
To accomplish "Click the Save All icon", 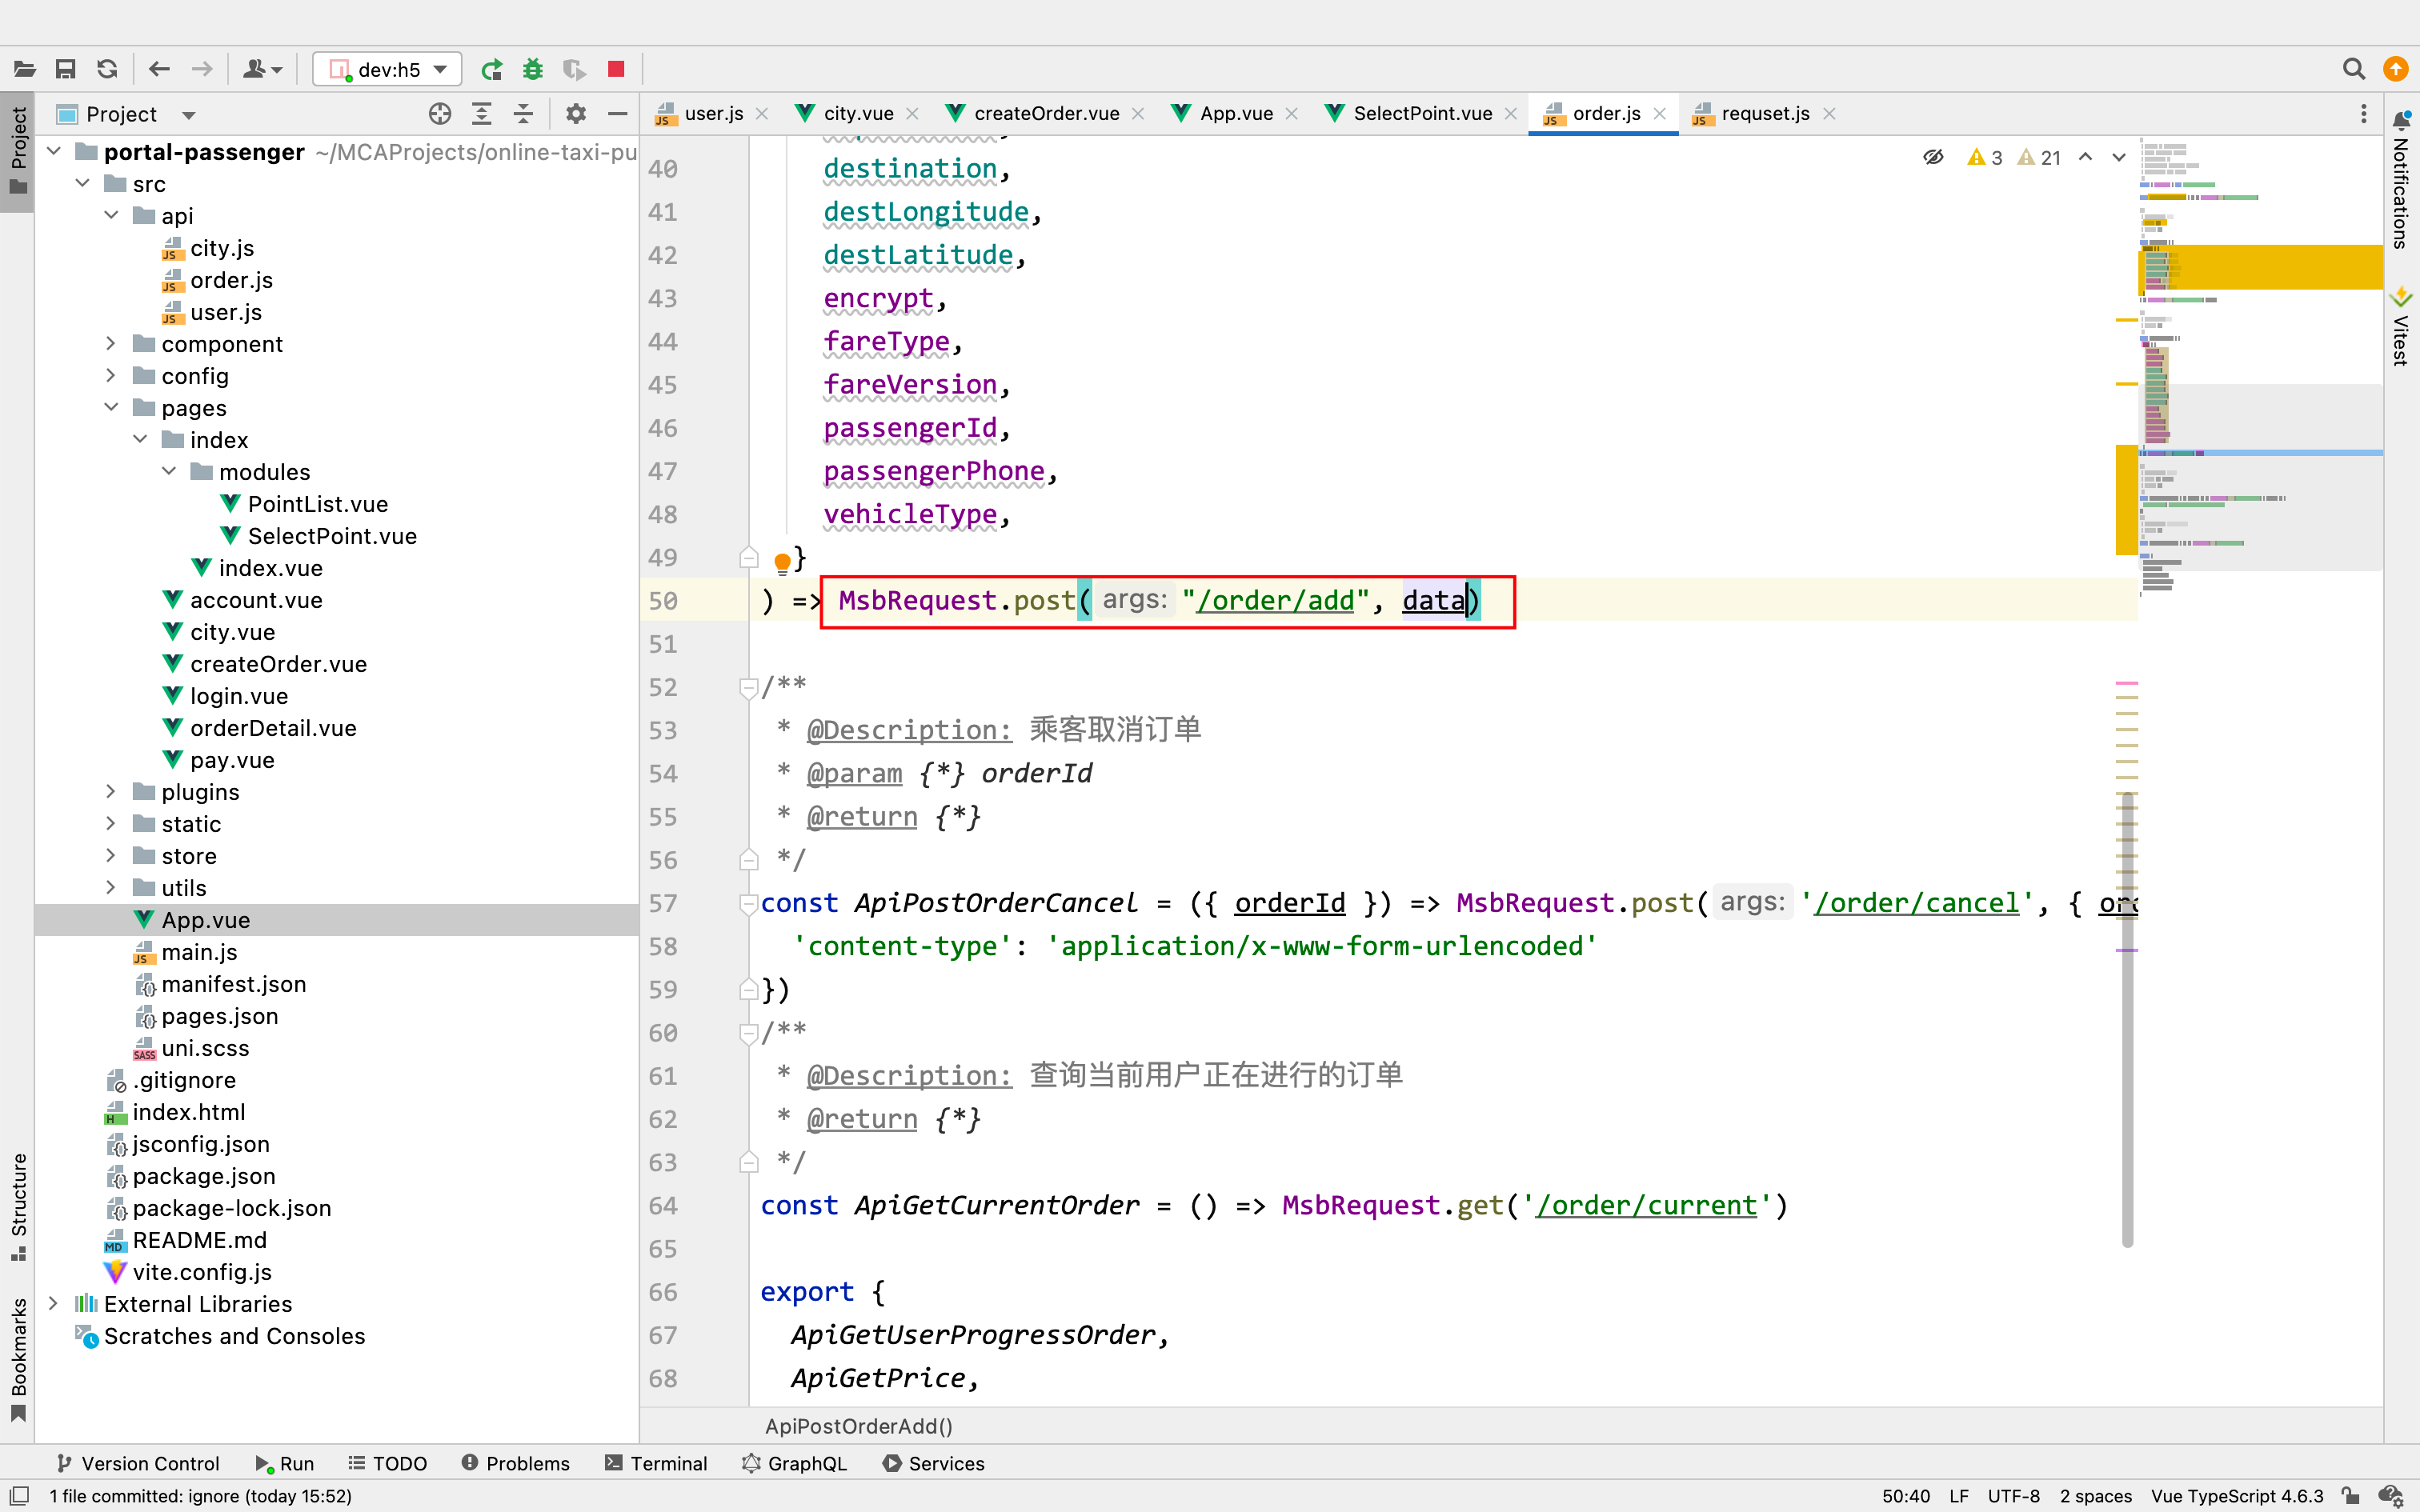I will (66, 69).
